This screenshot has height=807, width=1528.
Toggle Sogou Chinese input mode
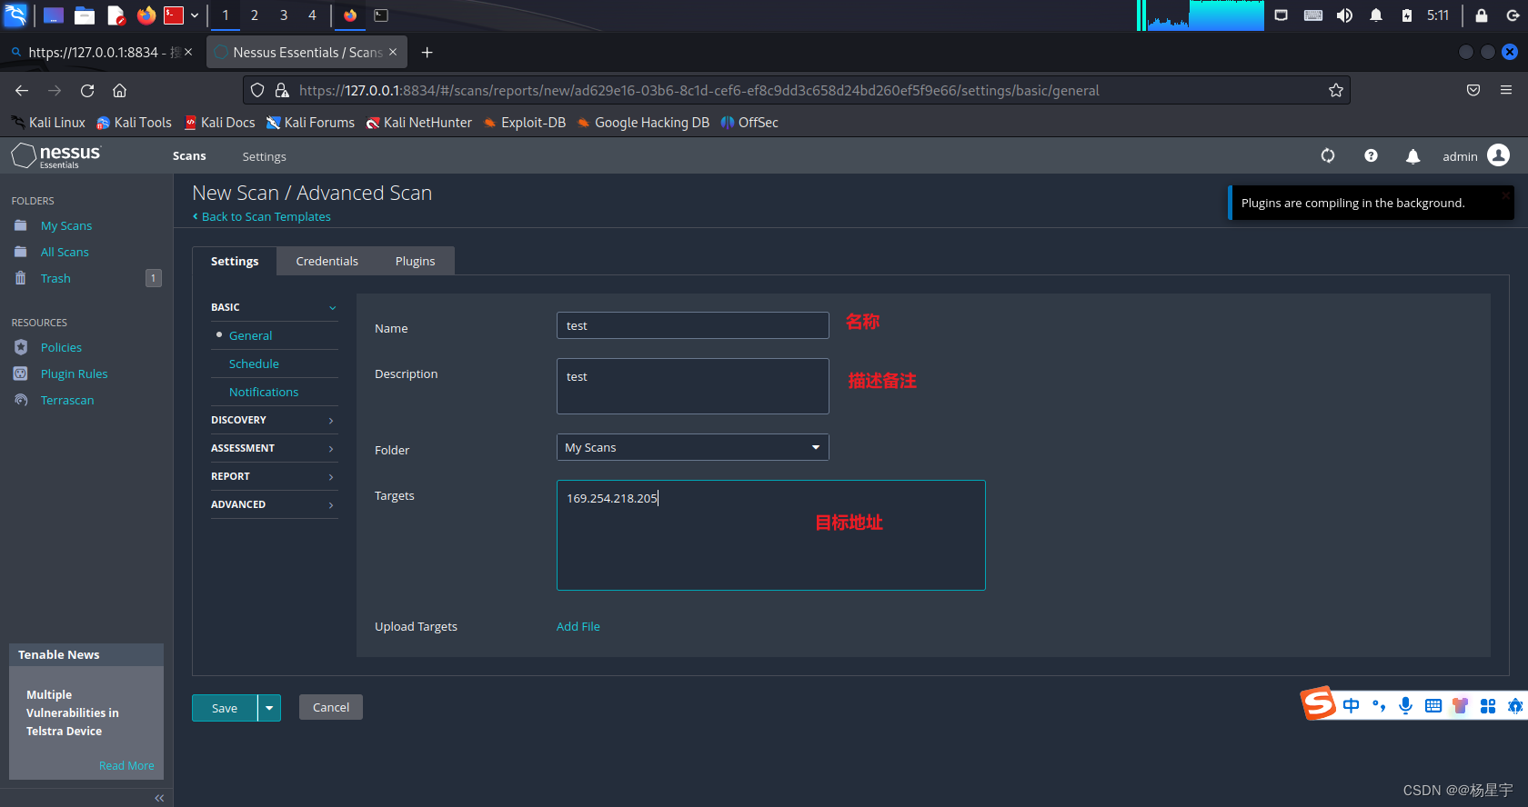(1352, 705)
